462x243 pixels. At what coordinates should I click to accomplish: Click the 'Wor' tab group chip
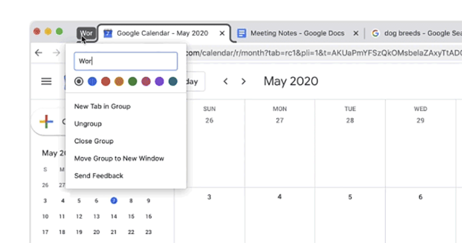pyautogui.click(x=86, y=33)
